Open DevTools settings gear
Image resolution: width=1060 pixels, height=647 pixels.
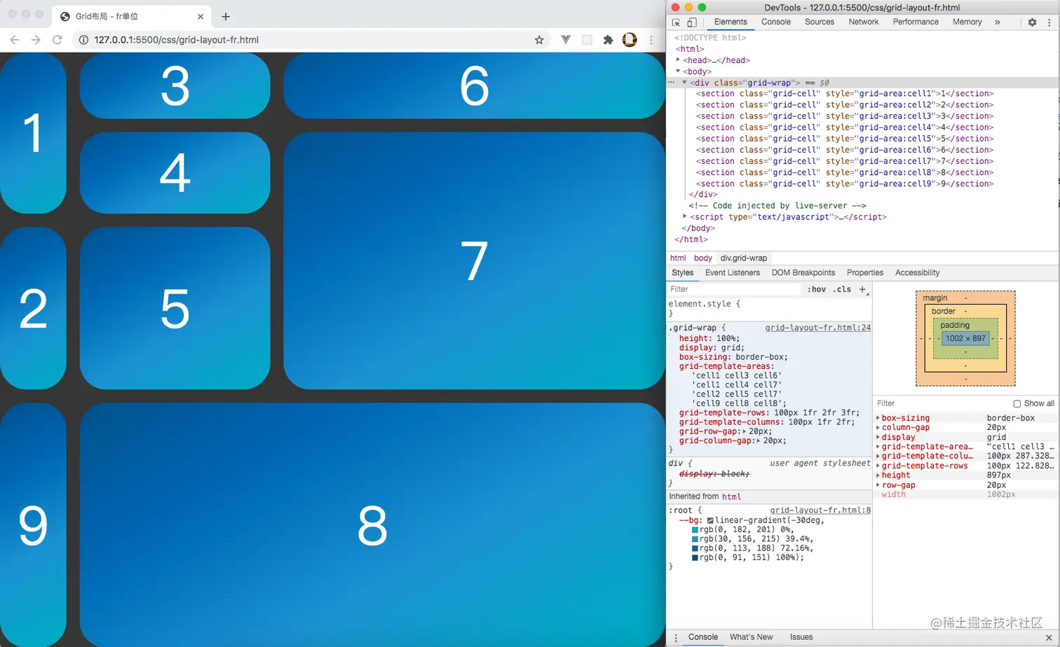click(1032, 22)
